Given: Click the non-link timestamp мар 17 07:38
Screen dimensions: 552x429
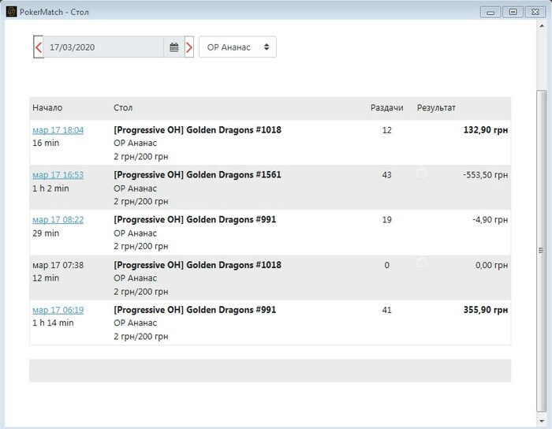Looking at the screenshot, I should [x=58, y=265].
